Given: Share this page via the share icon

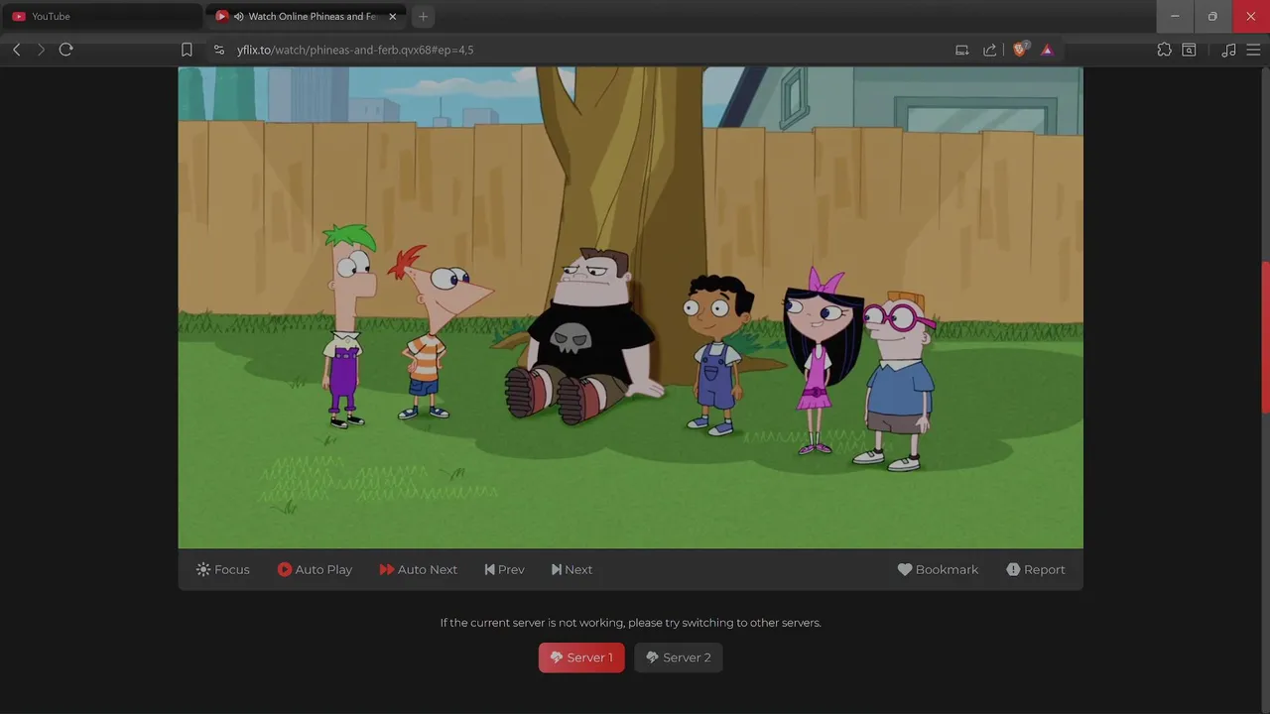Looking at the screenshot, I should coord(989,50).
